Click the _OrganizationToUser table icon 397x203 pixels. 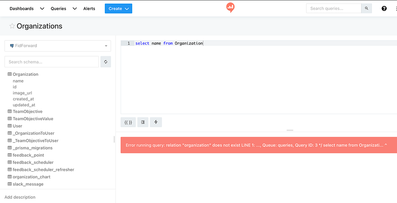coord(10,133)
